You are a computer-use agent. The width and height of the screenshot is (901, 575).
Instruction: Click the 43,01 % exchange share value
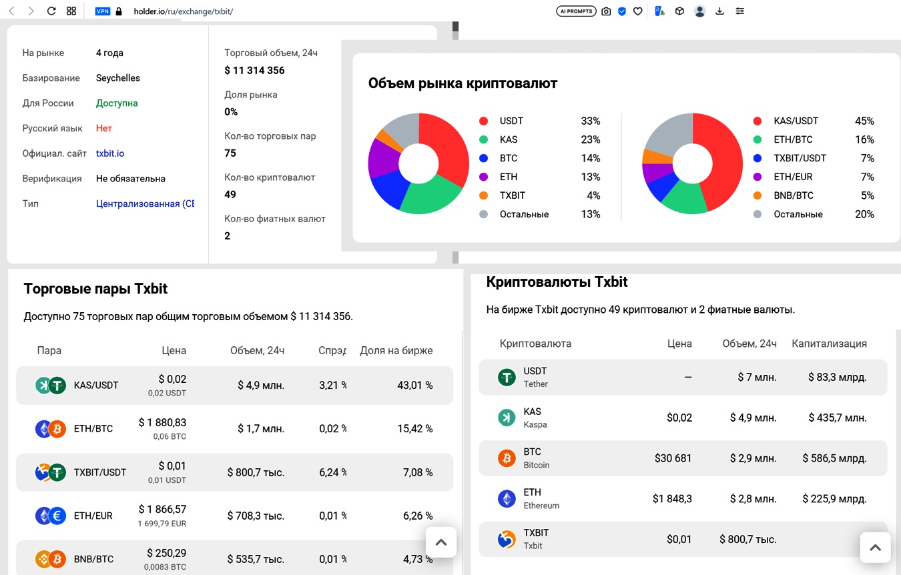click(x=415, y=385)
